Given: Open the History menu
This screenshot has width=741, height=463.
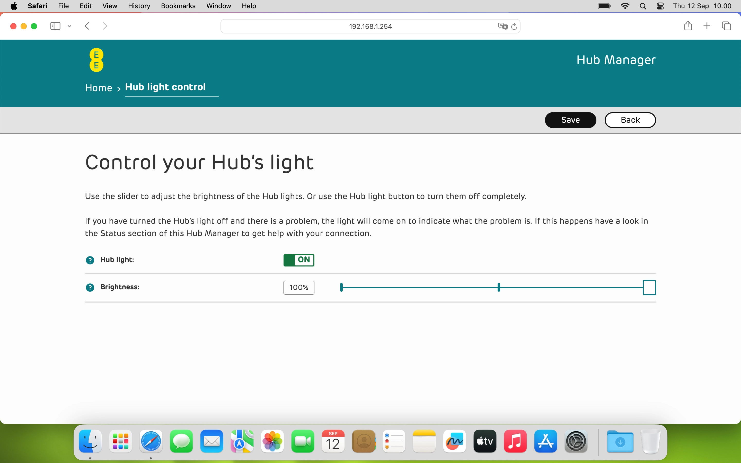Looking at the screenshot, I should [x=139, y=6].
